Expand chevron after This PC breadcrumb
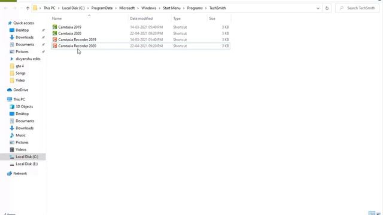The width and height of the screenshot is (383, 215). (x=59, y=8)
